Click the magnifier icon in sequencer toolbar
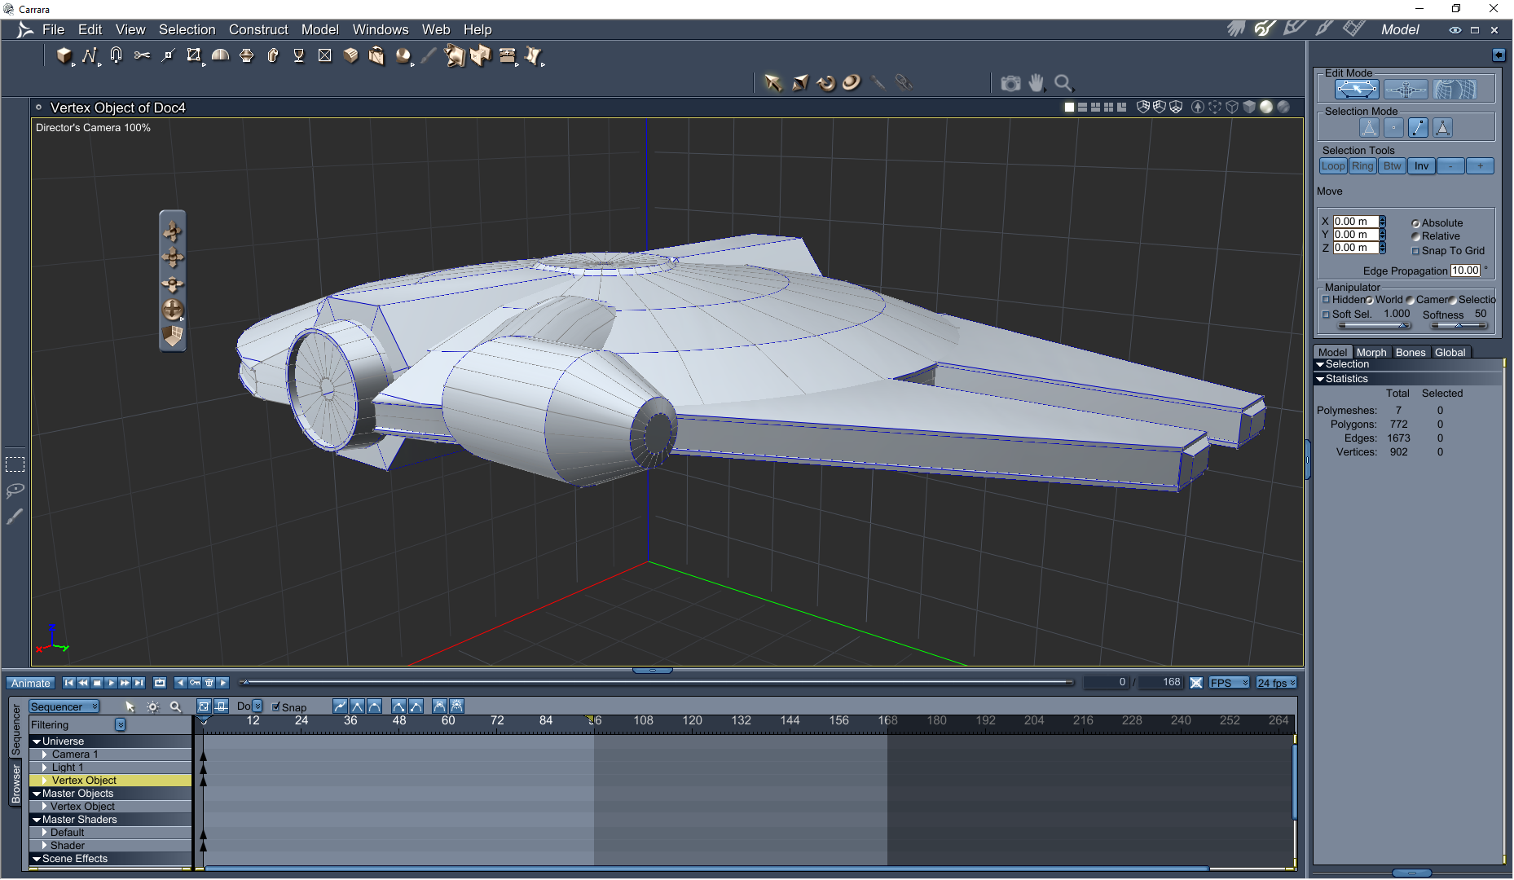This screenshot has width=1514, height=880. (175, 706)
